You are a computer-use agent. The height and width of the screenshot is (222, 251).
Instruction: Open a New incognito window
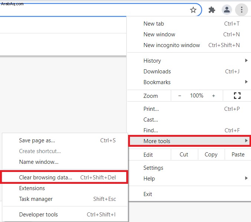point(189,45)
